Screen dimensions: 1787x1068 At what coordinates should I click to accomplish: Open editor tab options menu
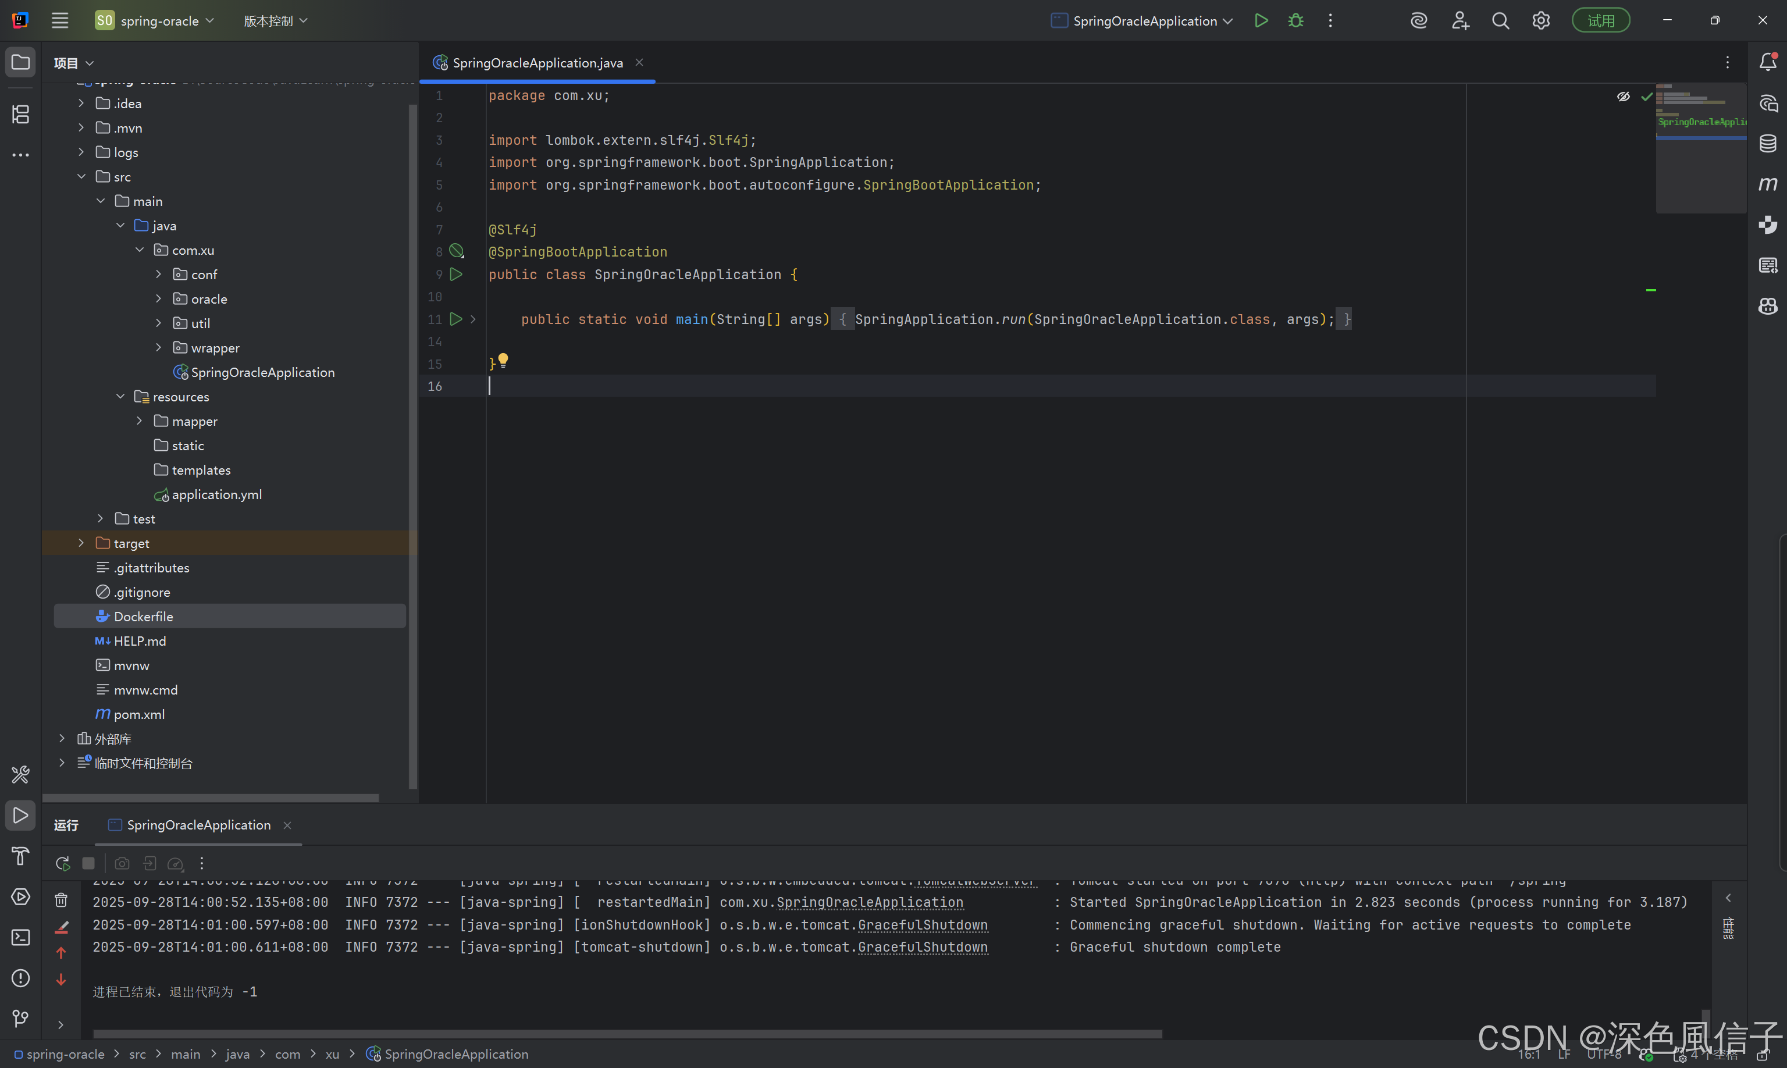1727,63
